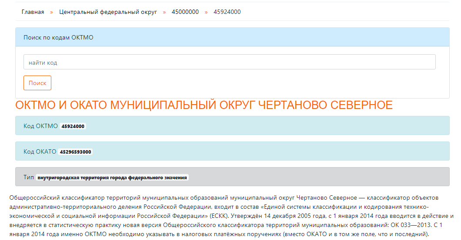Click the 'Код ОКТМО' label
The width and height of the screenshot is (461, 240).
point(40,126)
